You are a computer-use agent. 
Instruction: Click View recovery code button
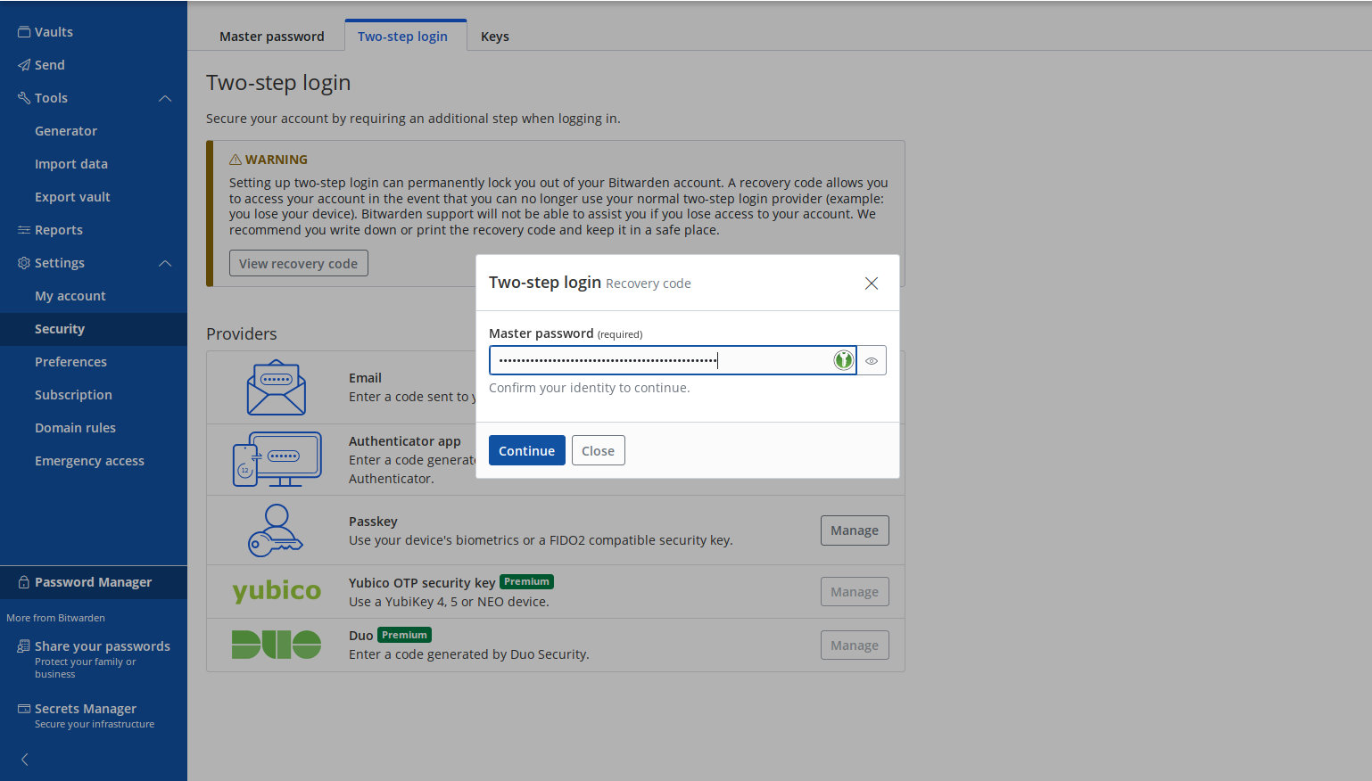[x=299, y=264]
